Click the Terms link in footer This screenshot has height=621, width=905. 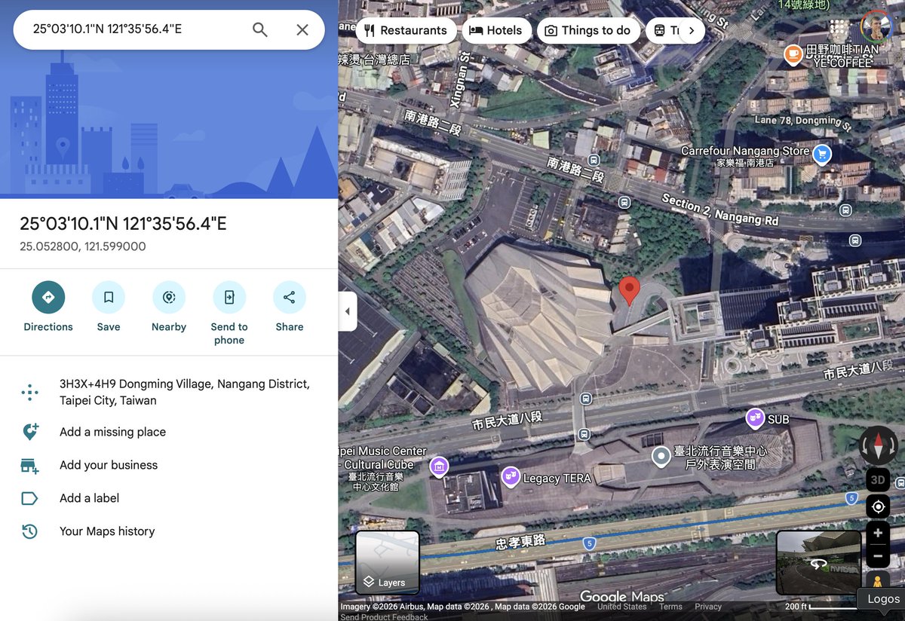pos(670,607)
